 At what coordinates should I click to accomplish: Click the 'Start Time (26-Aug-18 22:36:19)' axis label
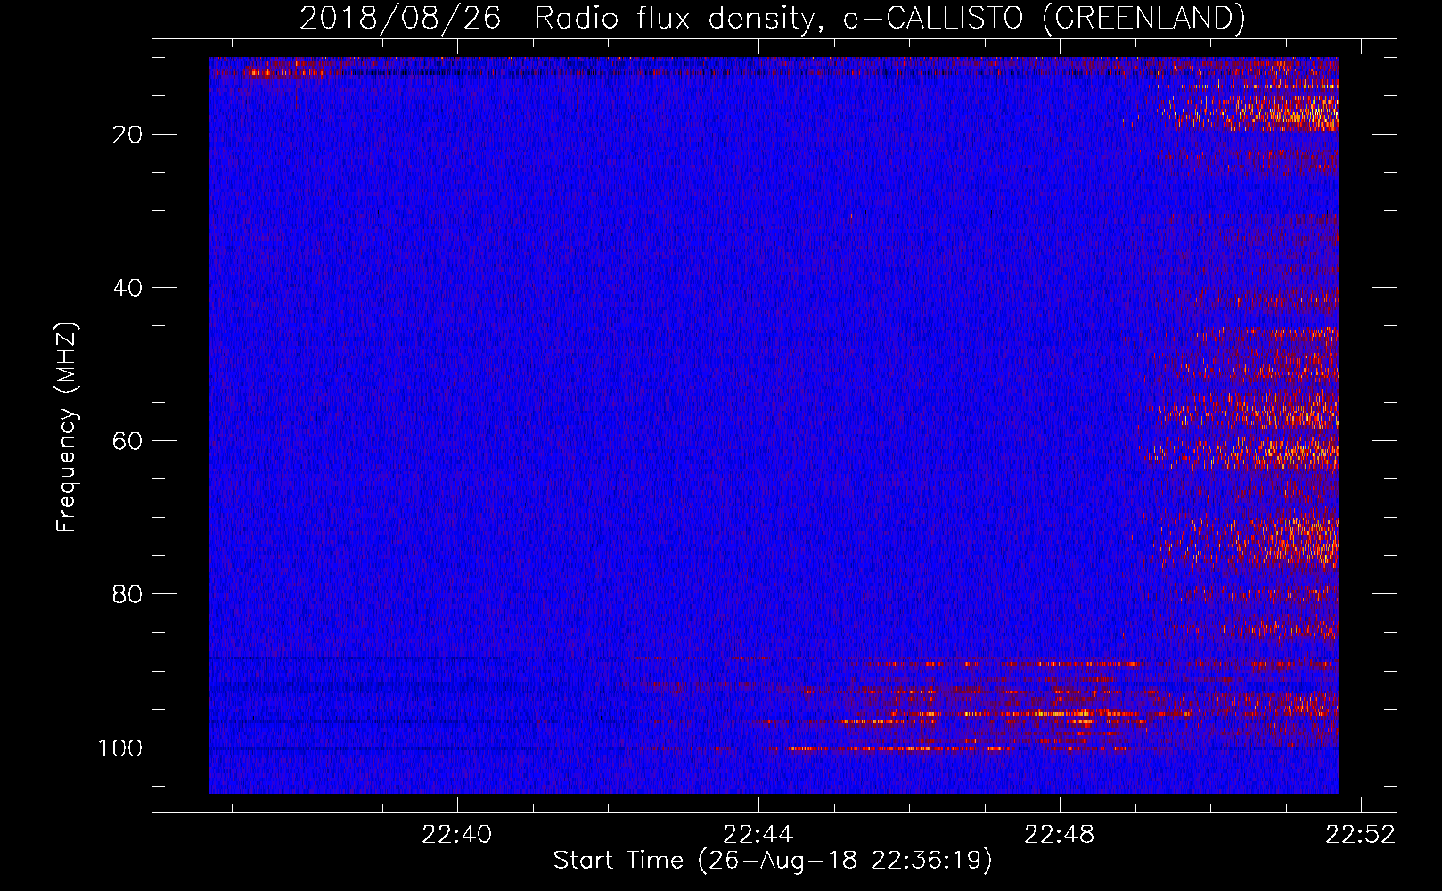tap(773, 861)
